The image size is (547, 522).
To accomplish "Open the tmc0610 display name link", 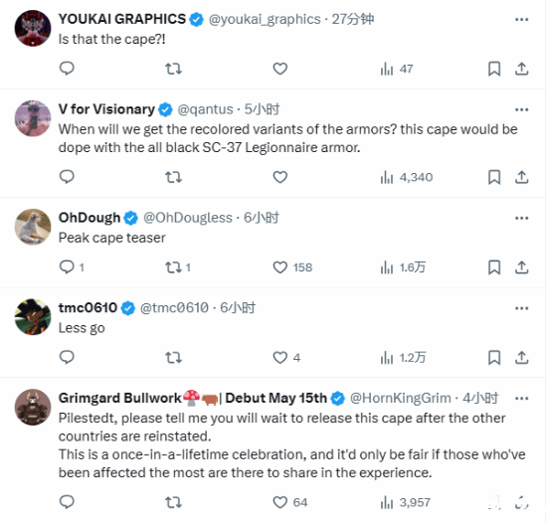I will pos(88,307).
